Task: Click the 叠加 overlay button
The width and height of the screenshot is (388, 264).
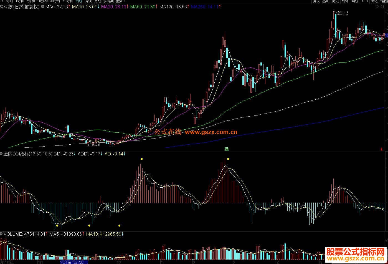Action: 326,1
